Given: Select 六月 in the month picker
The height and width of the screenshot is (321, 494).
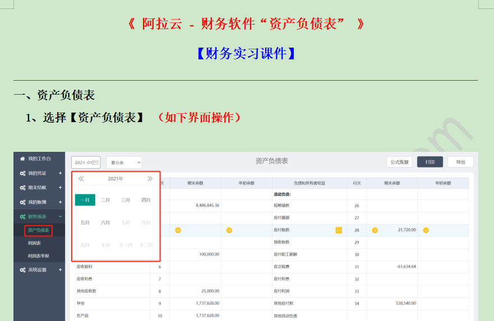Looking at the screenshot, I should click(105, 222).
